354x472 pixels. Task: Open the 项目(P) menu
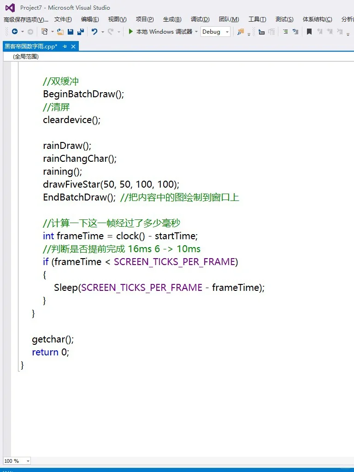point(145,19)
